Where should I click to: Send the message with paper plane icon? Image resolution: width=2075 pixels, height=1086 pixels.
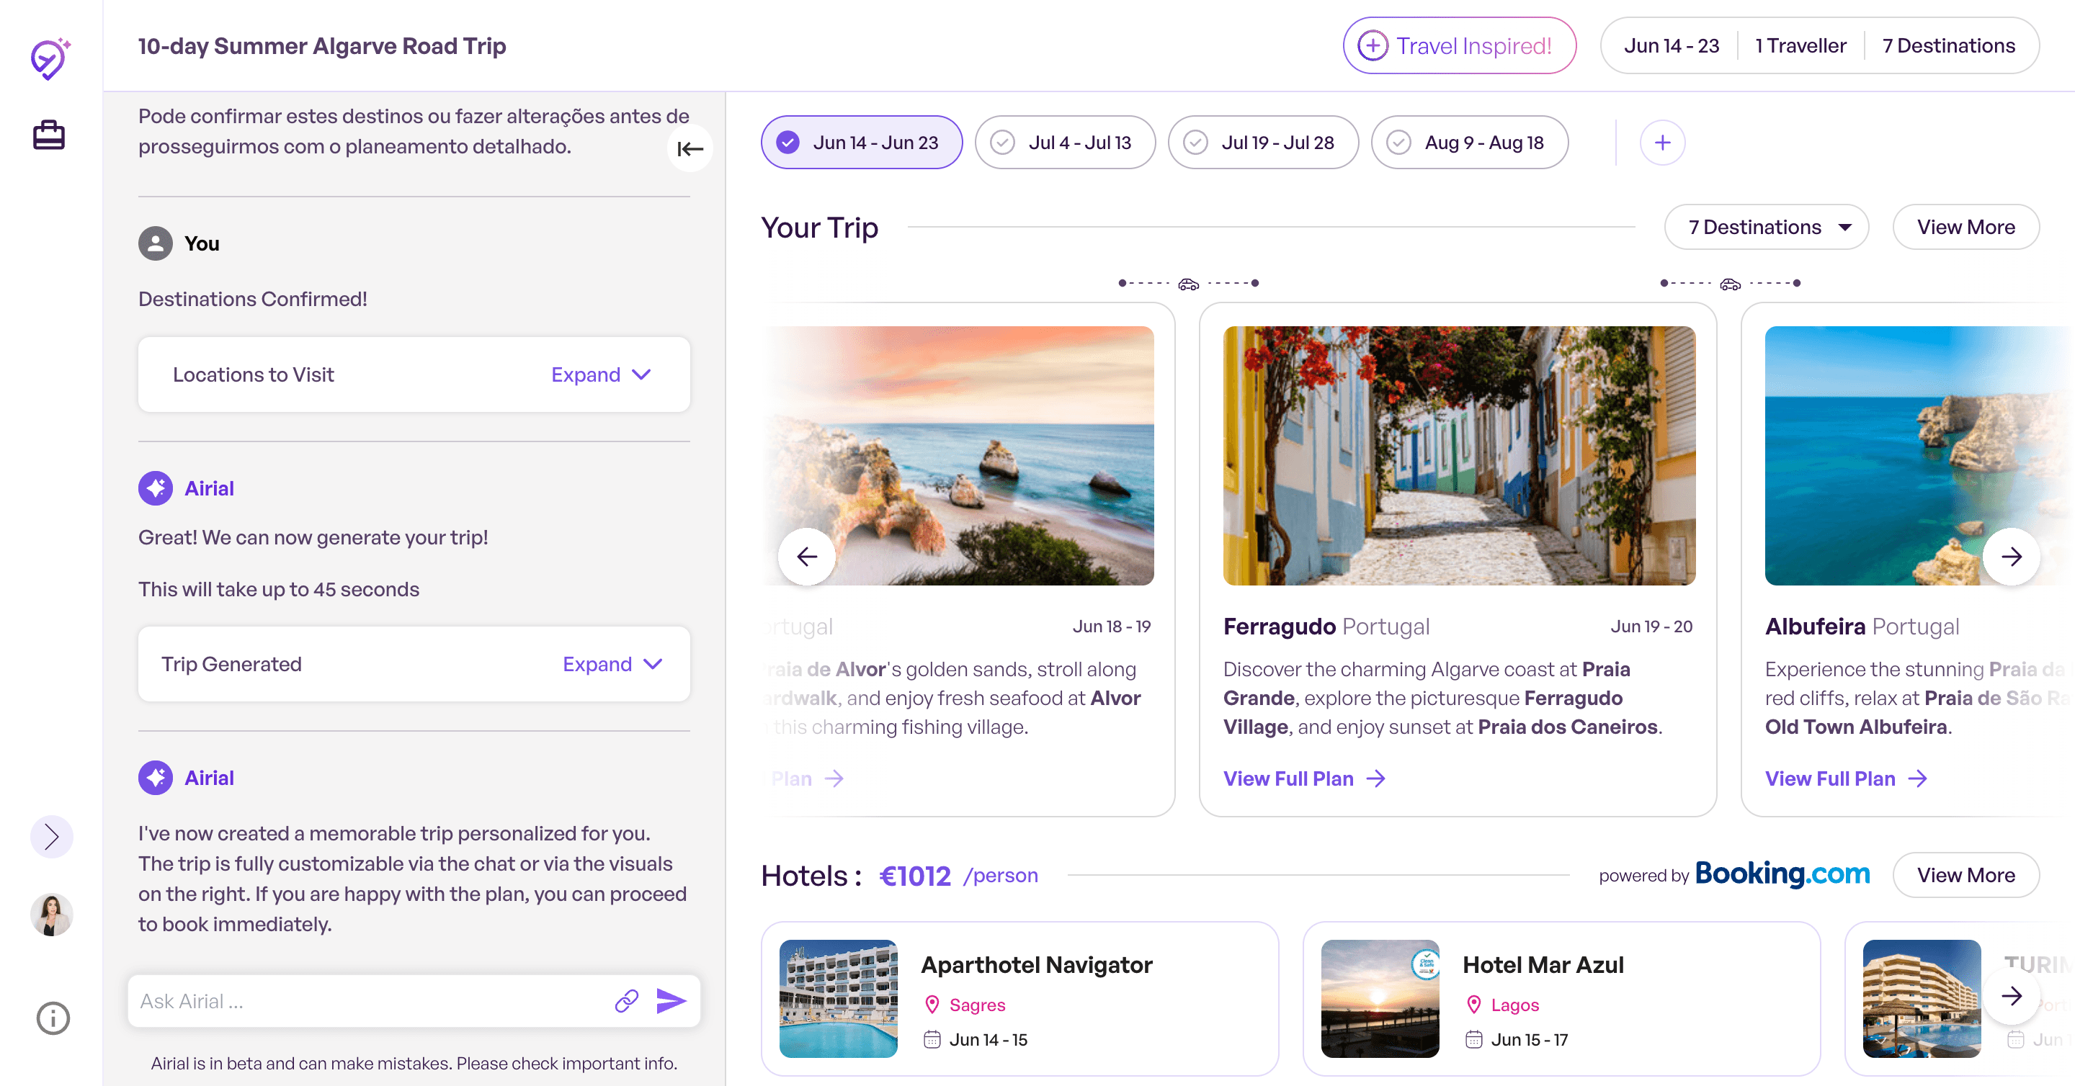click(x=671, y=1001)
